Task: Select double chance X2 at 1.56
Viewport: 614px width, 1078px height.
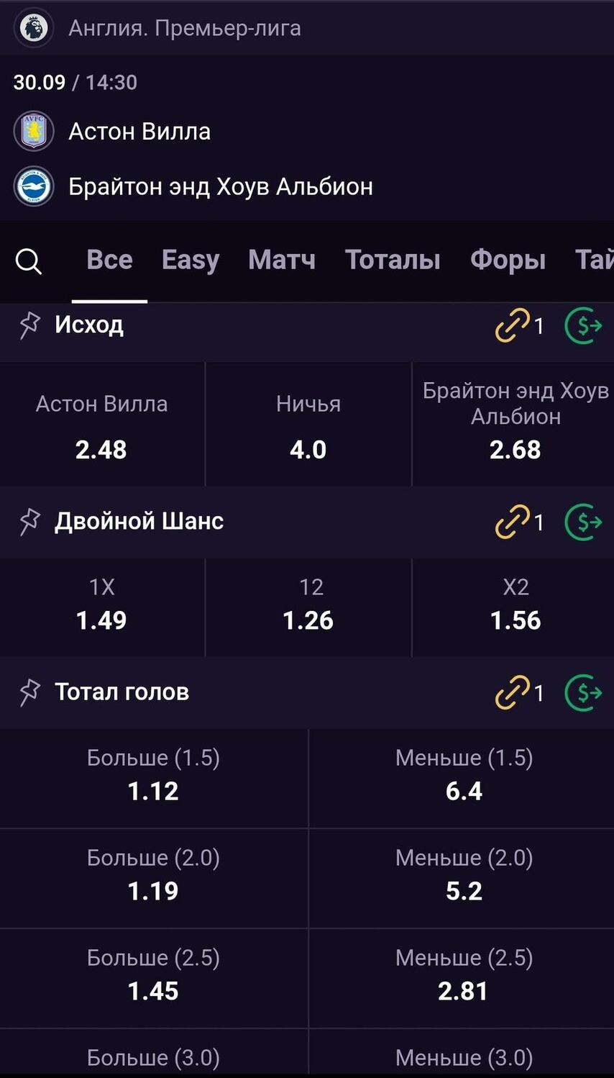Action: click(x=513, y=607)
